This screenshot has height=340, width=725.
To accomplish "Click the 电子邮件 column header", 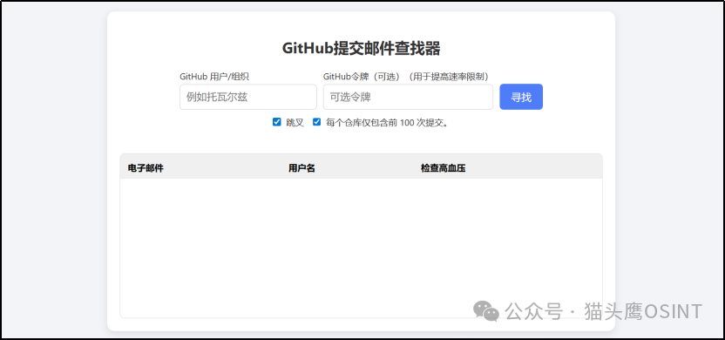I will 146,168.
